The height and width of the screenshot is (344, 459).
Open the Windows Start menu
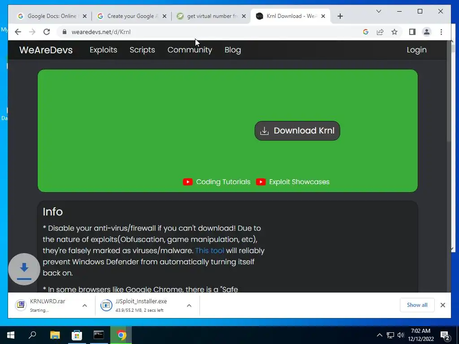click(x=11, y=335)
